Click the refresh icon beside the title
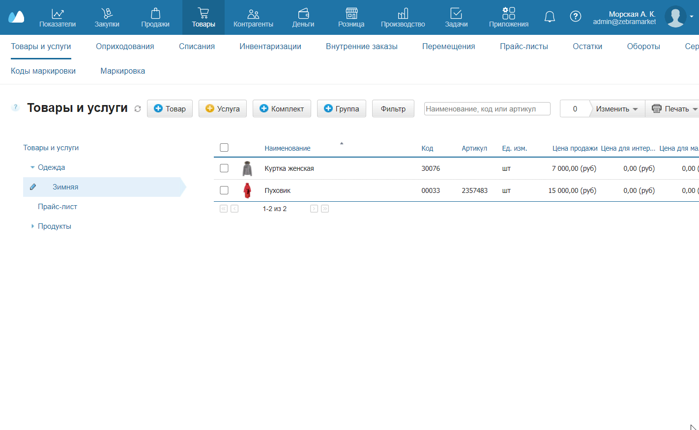 coord(138,109)
